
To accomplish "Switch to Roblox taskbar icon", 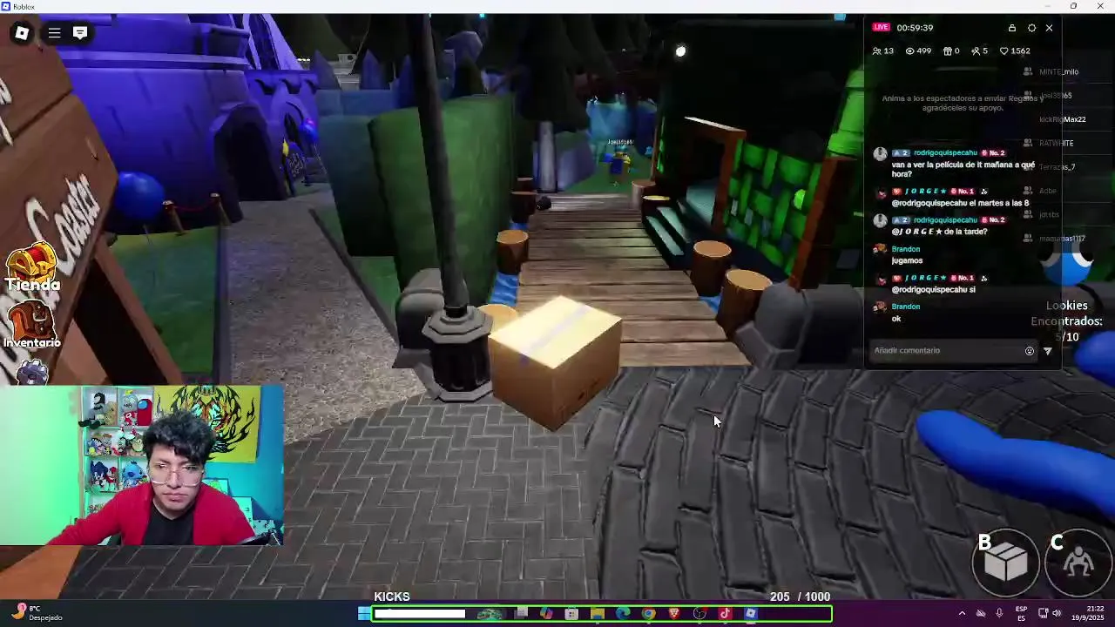I will [751, 614].
